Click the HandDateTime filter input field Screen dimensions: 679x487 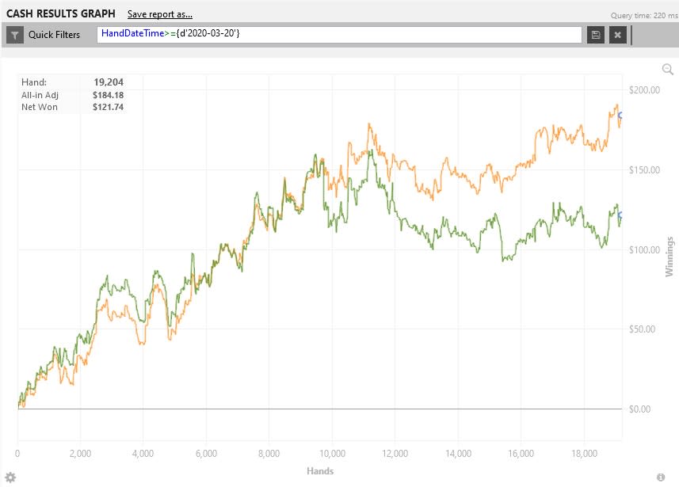[x=339, y=35]
